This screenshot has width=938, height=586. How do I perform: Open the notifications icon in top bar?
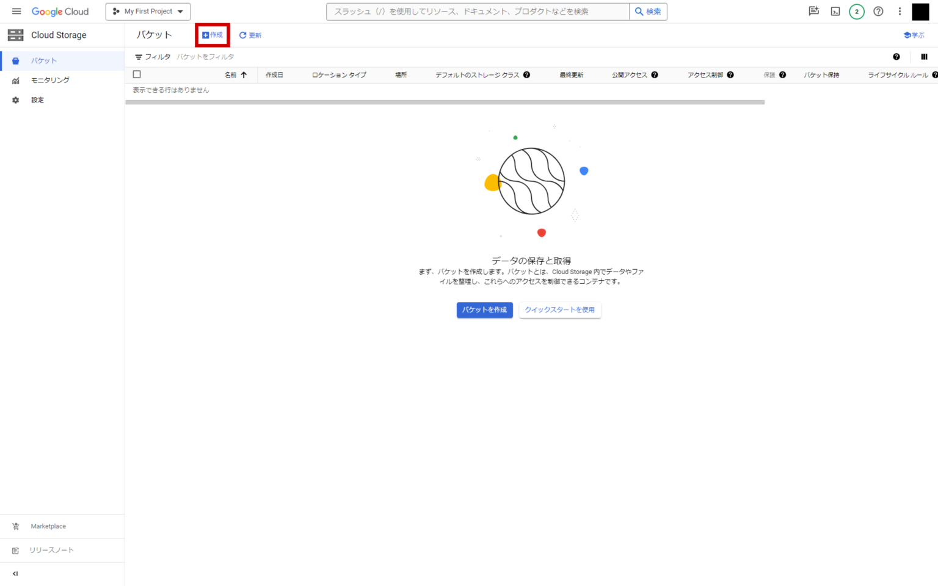pos(813,11)
